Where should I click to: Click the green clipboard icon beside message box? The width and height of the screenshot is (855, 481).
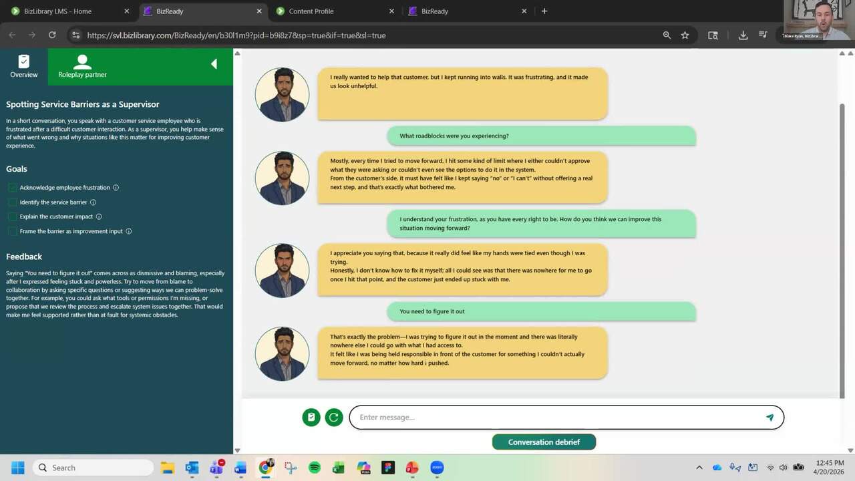(311, 418)
